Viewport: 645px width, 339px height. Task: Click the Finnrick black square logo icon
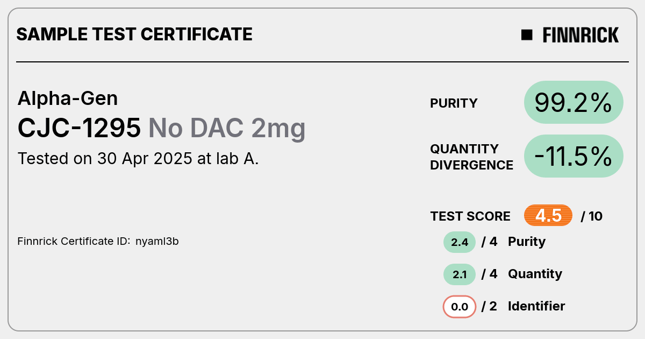[x=527, y=35]
